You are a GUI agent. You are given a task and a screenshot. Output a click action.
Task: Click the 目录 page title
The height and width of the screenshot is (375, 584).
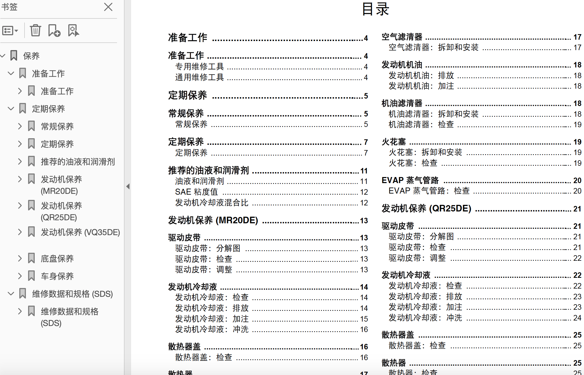375,9
